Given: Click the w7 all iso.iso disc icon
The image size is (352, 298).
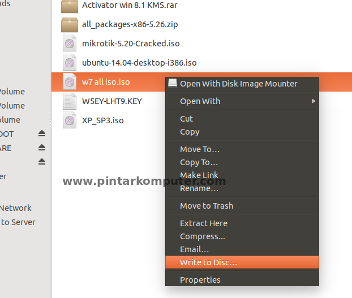Looking at the screenshot, I should 70,82.
